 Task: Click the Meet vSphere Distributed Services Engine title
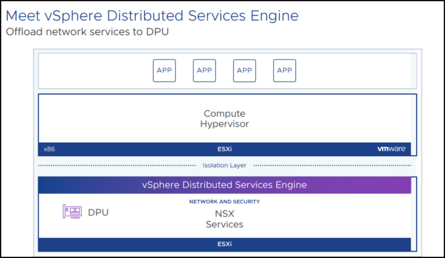pos(152,15)
